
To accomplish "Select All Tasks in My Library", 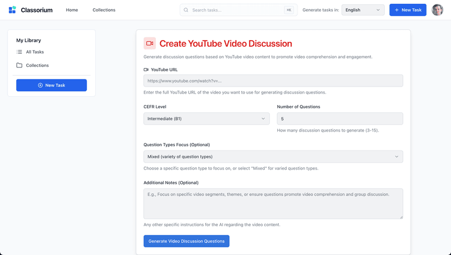I will (35, 52).
